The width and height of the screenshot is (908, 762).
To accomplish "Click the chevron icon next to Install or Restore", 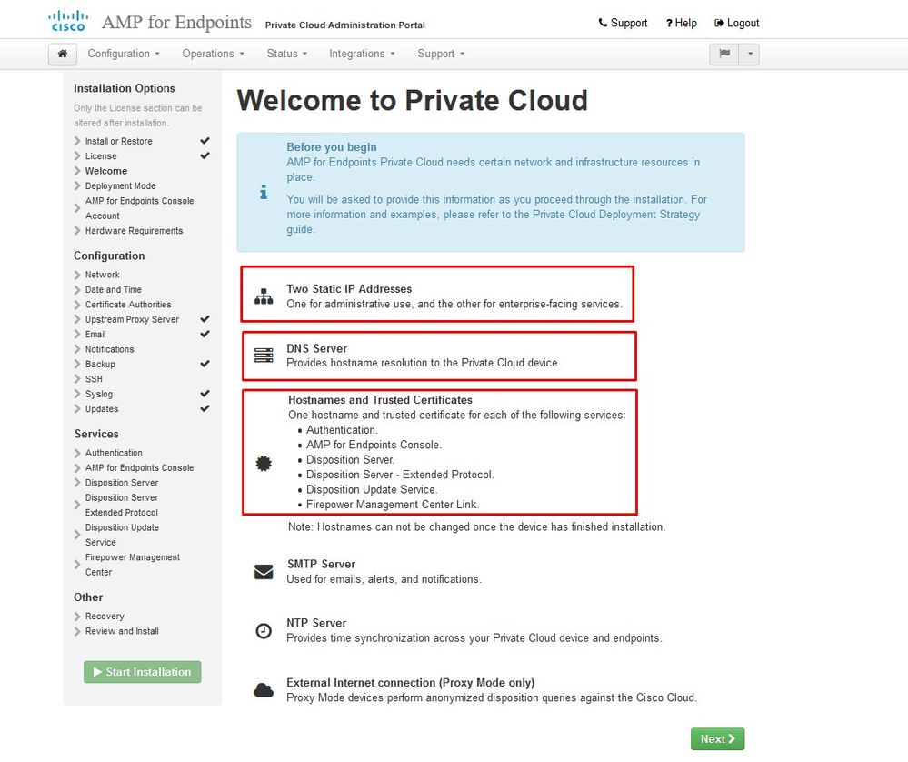I will tap(77, 141).
